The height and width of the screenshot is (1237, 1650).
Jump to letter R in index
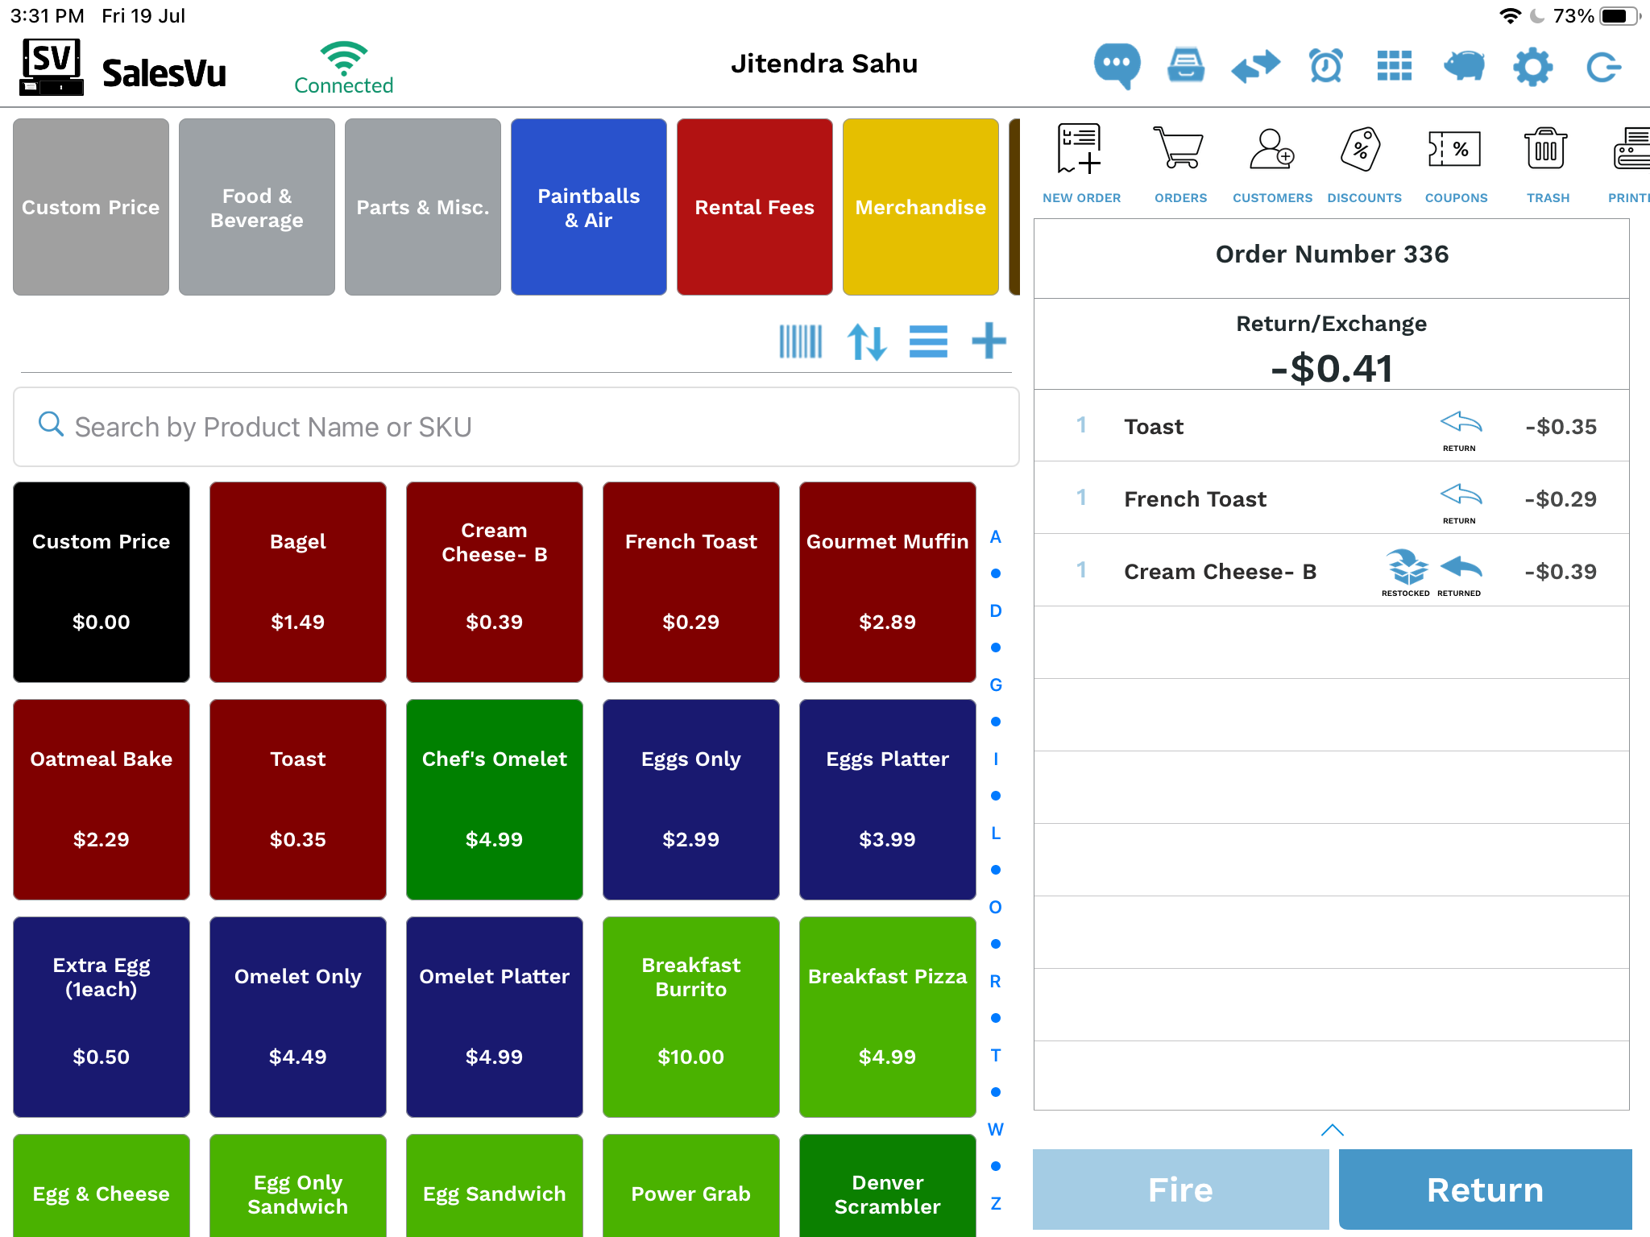(x=996, y=981)
